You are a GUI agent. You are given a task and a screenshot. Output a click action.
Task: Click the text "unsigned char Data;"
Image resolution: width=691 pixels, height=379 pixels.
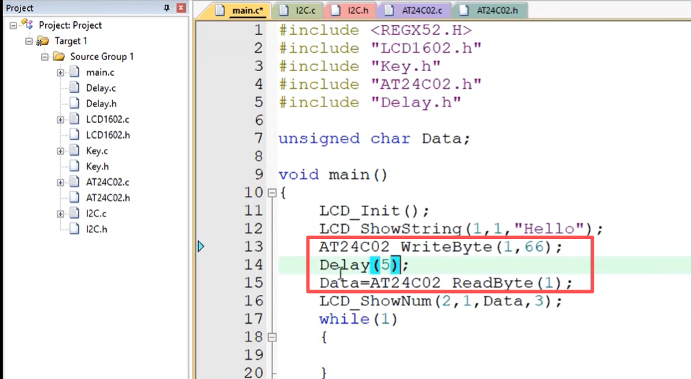pos(375,139)
